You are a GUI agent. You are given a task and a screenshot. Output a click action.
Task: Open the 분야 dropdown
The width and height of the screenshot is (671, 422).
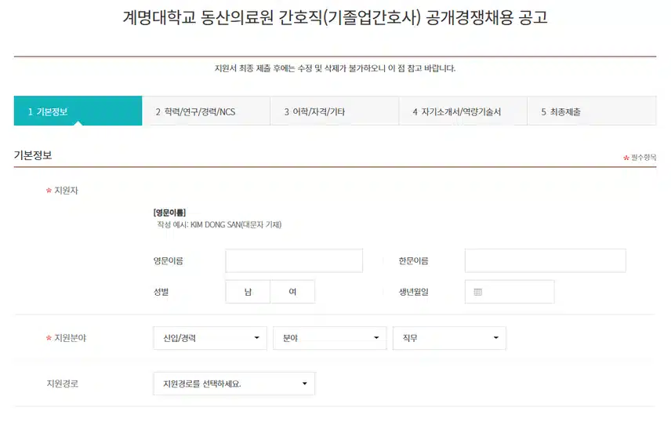330,338
